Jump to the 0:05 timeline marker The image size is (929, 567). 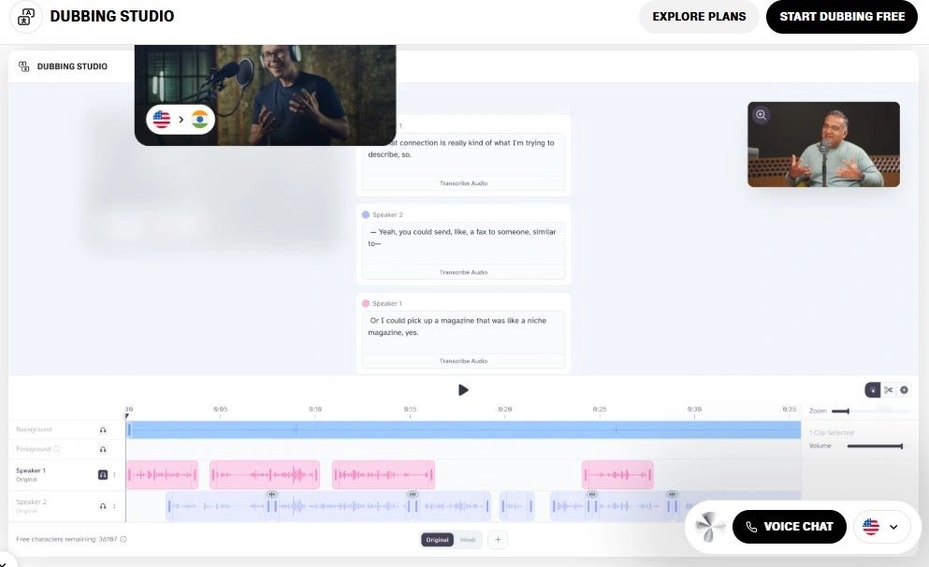(221, 410)
